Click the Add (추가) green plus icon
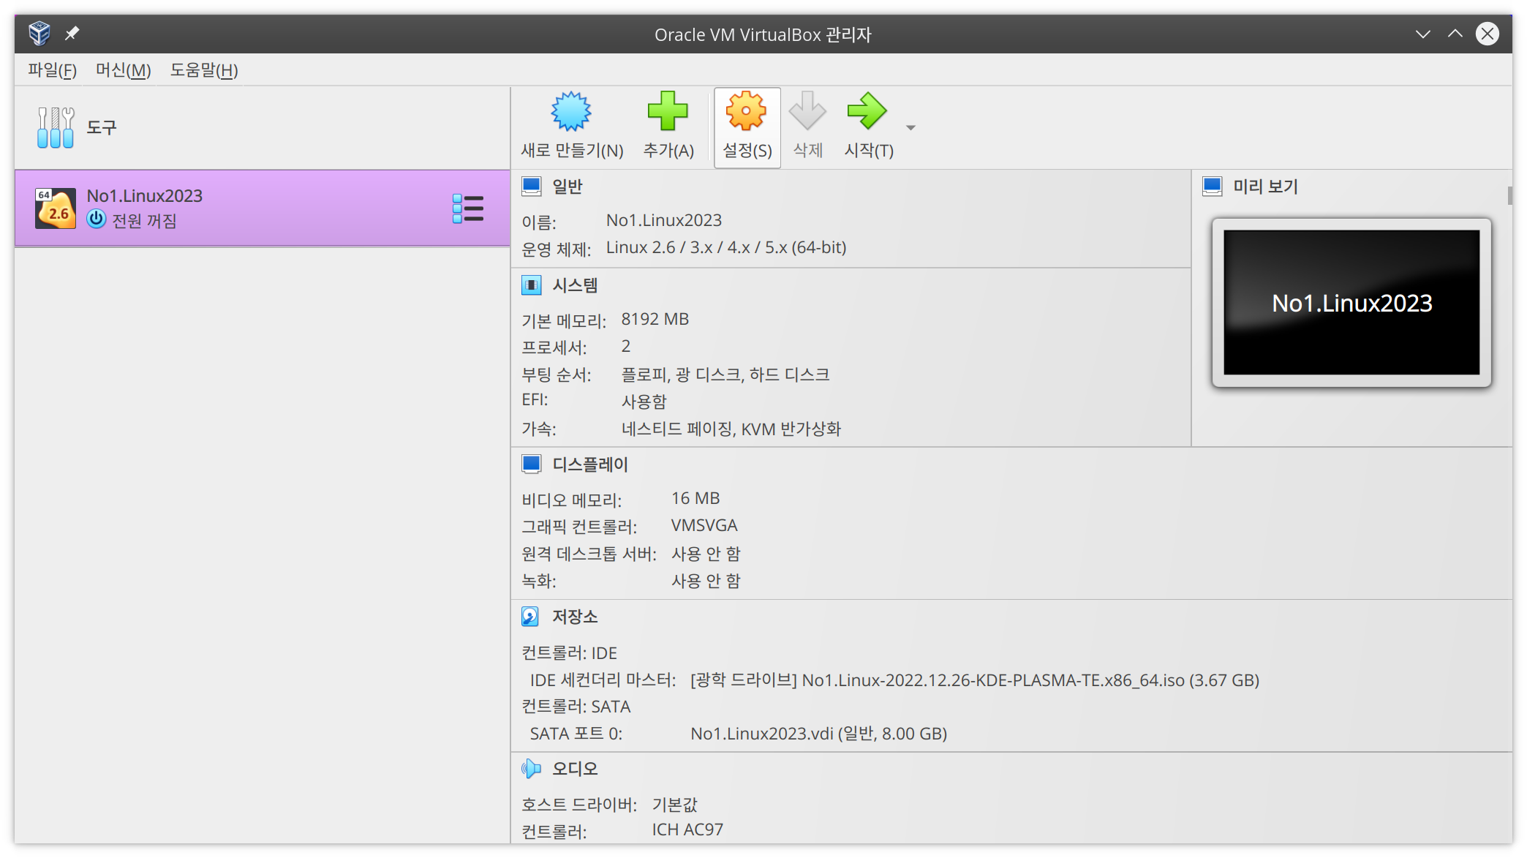The width and height of the screenshot is (1527, 858). (668, 111)
